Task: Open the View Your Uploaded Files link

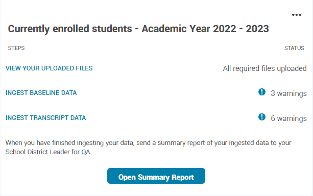Action: [49, 68]
